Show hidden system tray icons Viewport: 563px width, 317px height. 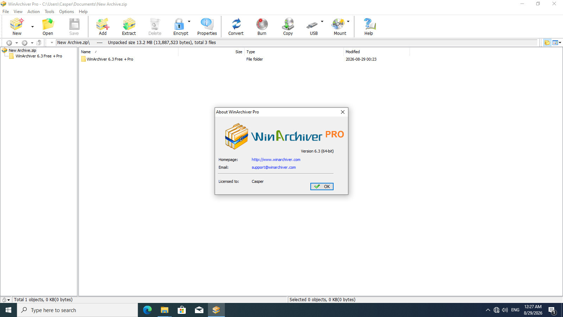[x=488, y=310]
